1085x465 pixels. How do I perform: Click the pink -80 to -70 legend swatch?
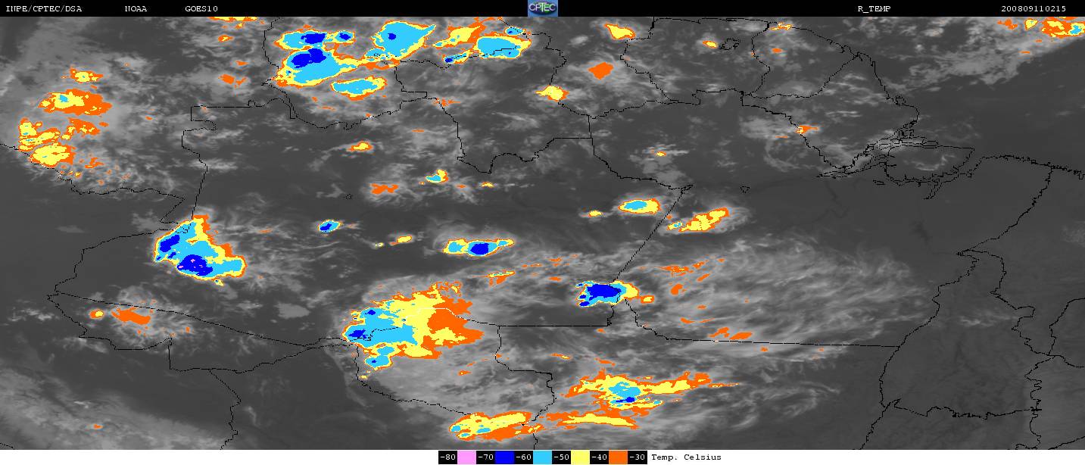coord(466,457)
